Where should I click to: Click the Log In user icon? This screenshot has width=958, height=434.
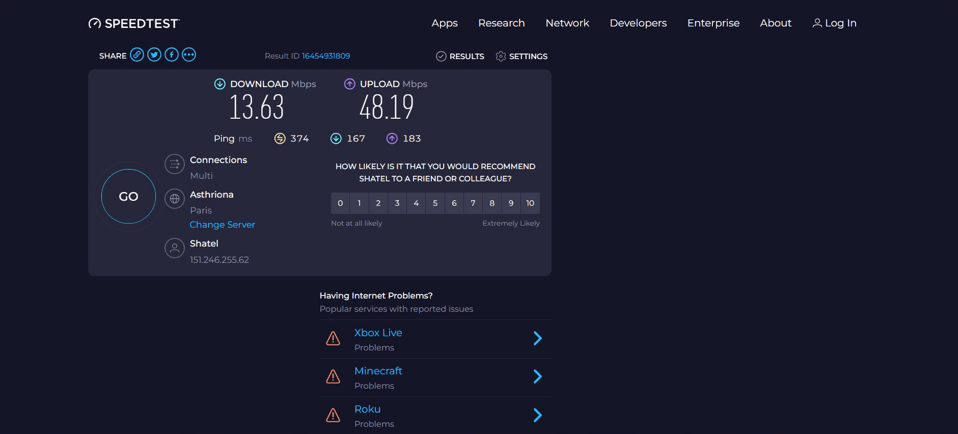(817, 23)
